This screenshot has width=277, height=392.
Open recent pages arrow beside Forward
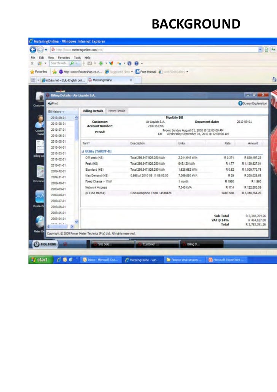46,50
